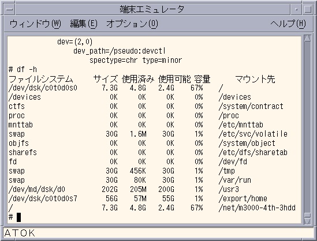Open the ウィンドウ(W) menu
This screenshot has width=317, height=241.
click(35, 24)
